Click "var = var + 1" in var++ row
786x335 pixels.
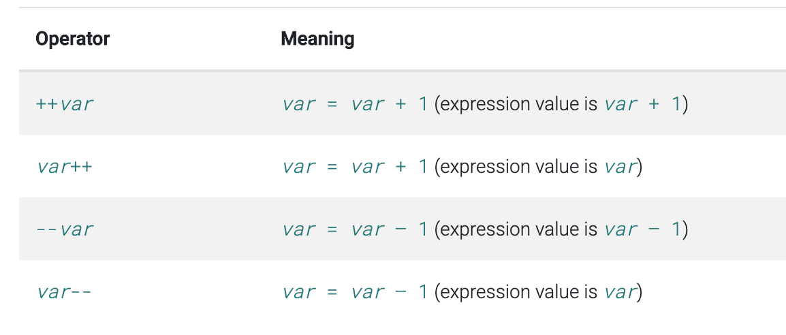(x=355, y=167)
